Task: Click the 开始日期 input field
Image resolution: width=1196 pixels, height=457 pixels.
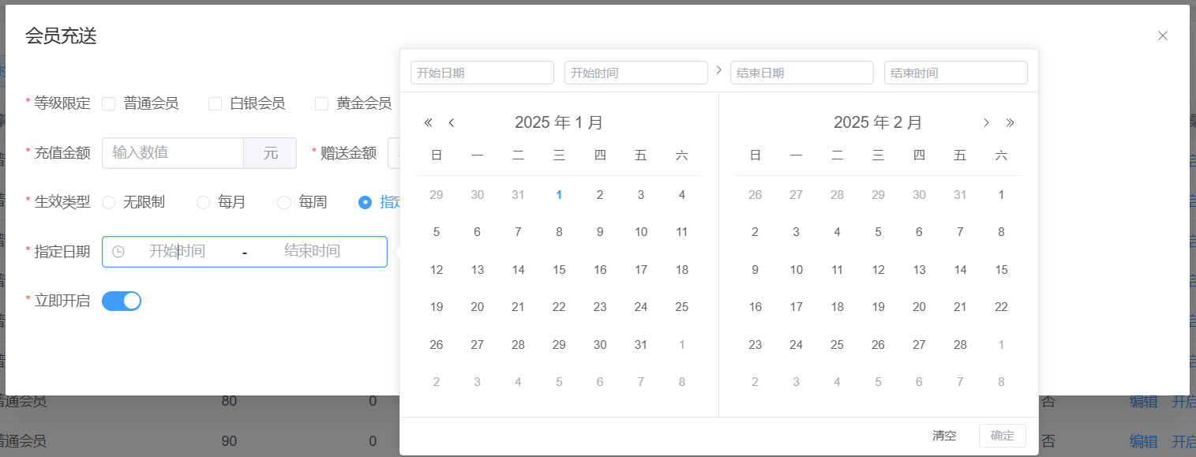Action: tap(482, 73)
